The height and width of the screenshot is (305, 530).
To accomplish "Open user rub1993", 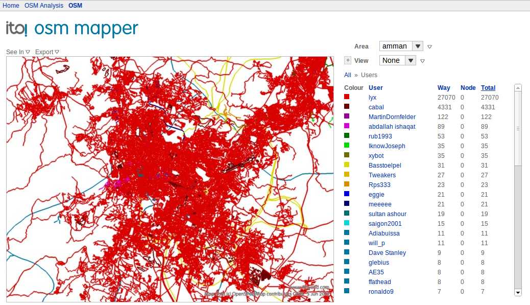I will click(x=380, y=136).
